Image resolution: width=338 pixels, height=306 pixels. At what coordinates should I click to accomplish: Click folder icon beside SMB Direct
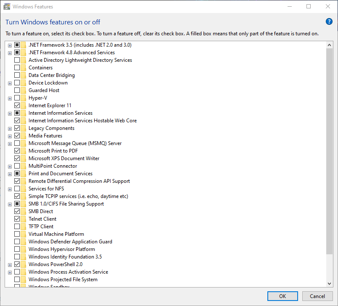(23, 211)
